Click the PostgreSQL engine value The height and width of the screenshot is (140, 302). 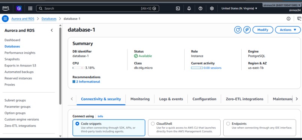(257, 56)
